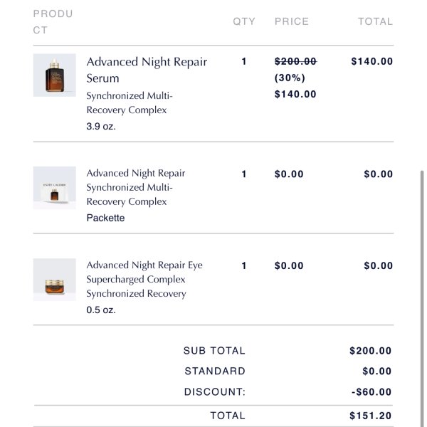427x427 pixels.
Task: Click the (30%) discount label
Action: click(290, 78)
